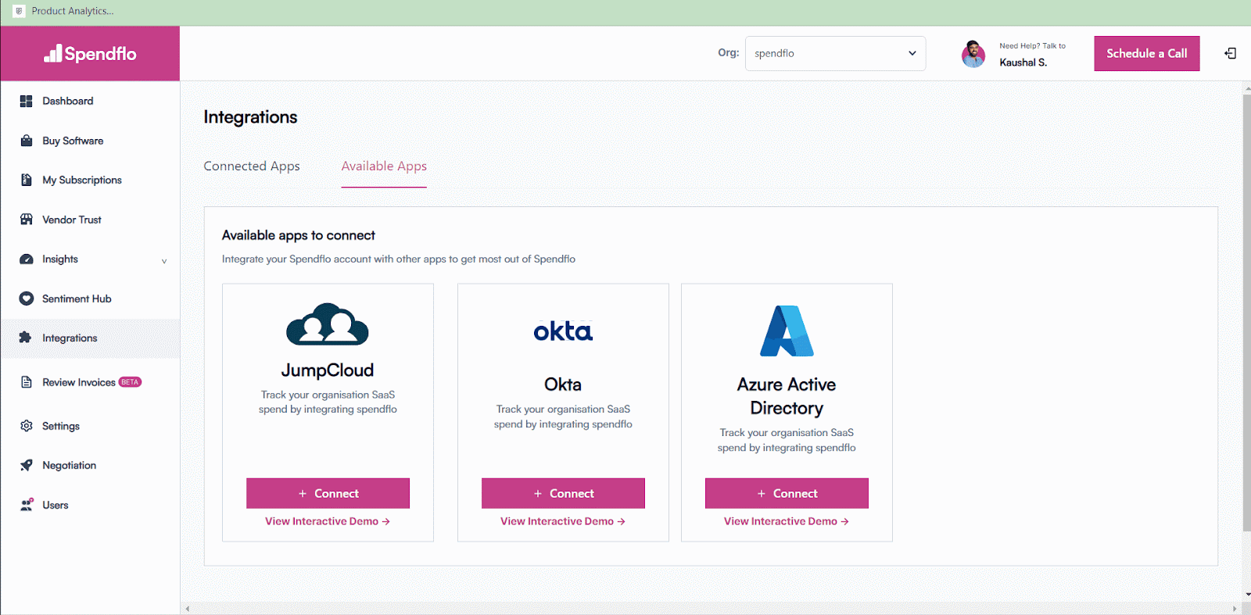Select the Available Apps tab
The width and height of the screenshot is (1251, 615).
pos(384,166)
